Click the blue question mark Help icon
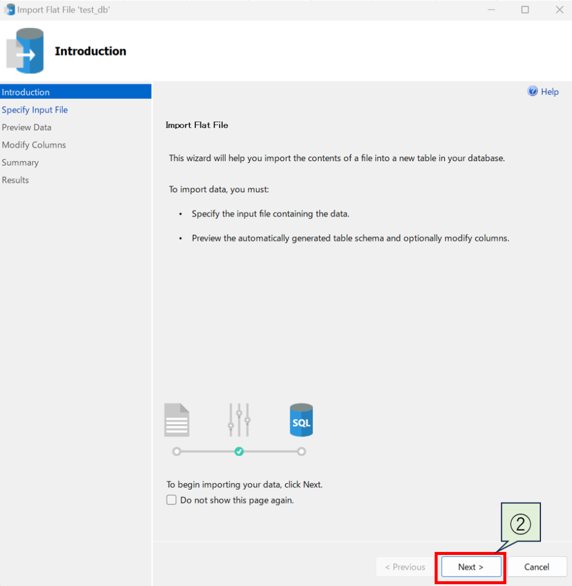The image size is (572, 586). (x=533, y=91)
